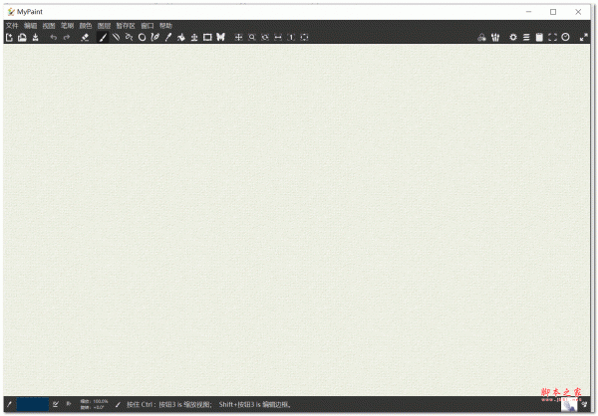The image size is (598, 416).
Task: Click the dark blue color swatch in status bar
Action: [32, 404]
